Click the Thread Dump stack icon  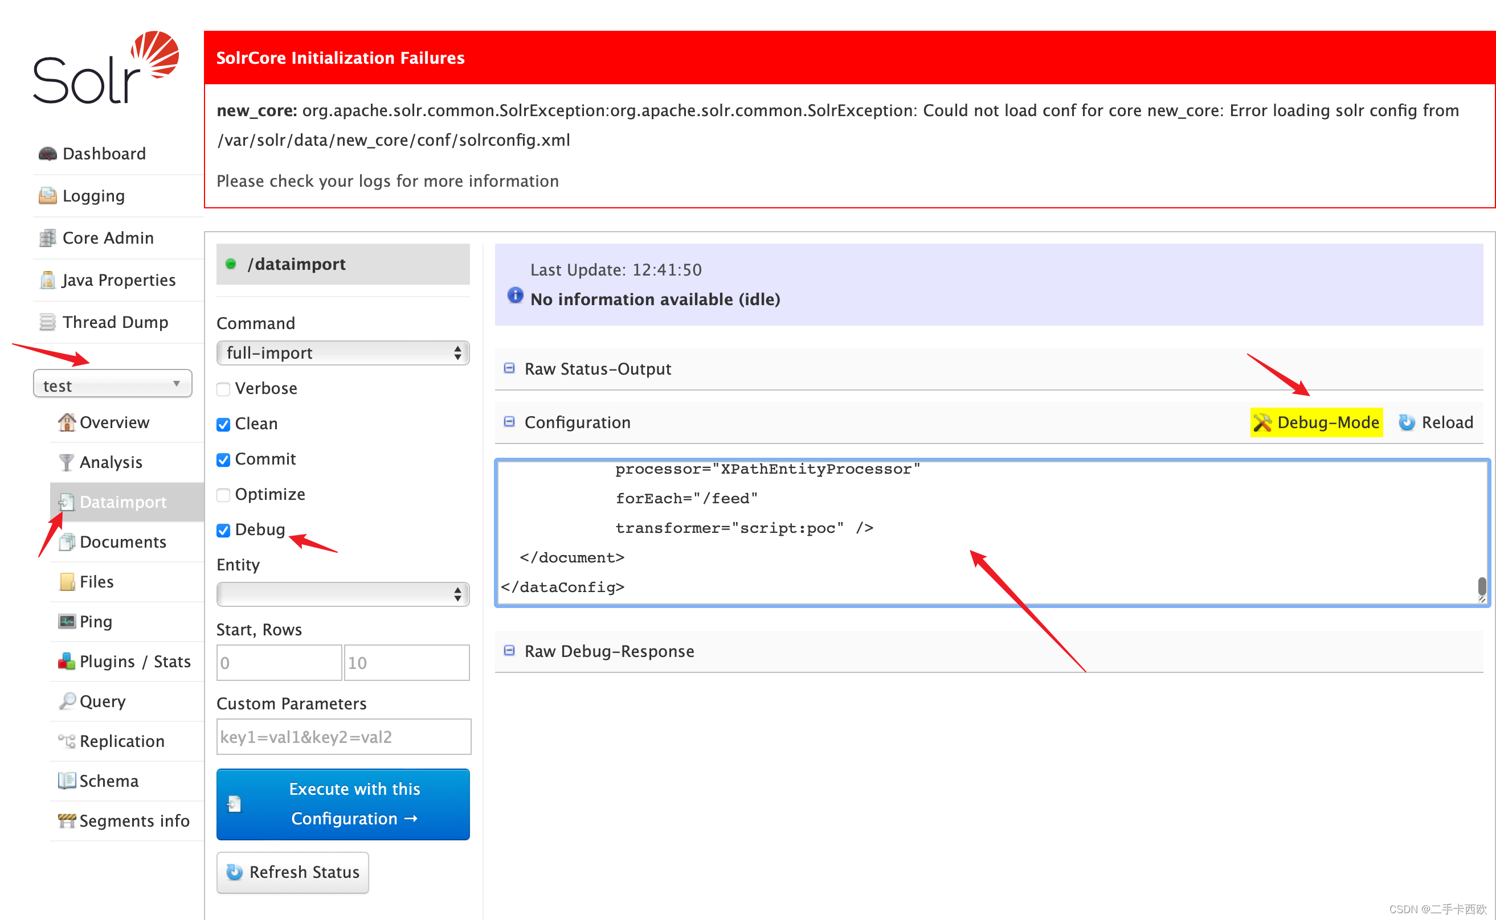pyautogui.click(x=47, y=322)
